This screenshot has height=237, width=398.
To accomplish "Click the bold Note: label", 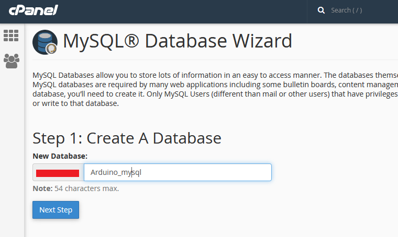I will (x=42, y=188).
